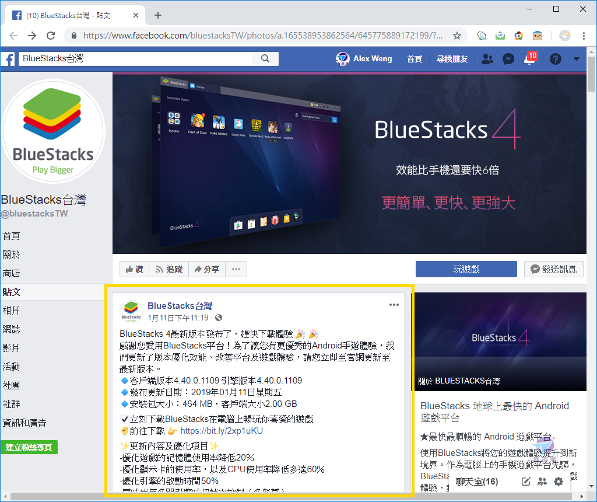This screenshot has width=597, height=502.
Task: Click the Alex Weng profile name
Action: (373, 59)
